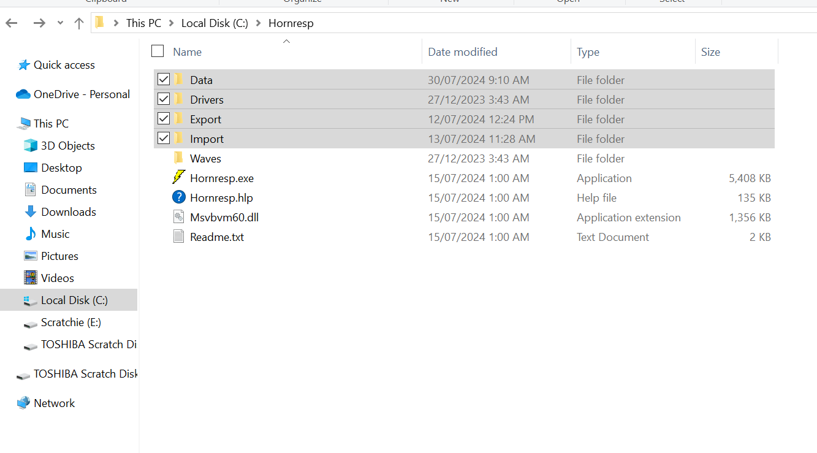Viewport: 817px width, 453px height.
Task: Open Scratchie (E:) drive in sidebar
Action: click(70, 322)
